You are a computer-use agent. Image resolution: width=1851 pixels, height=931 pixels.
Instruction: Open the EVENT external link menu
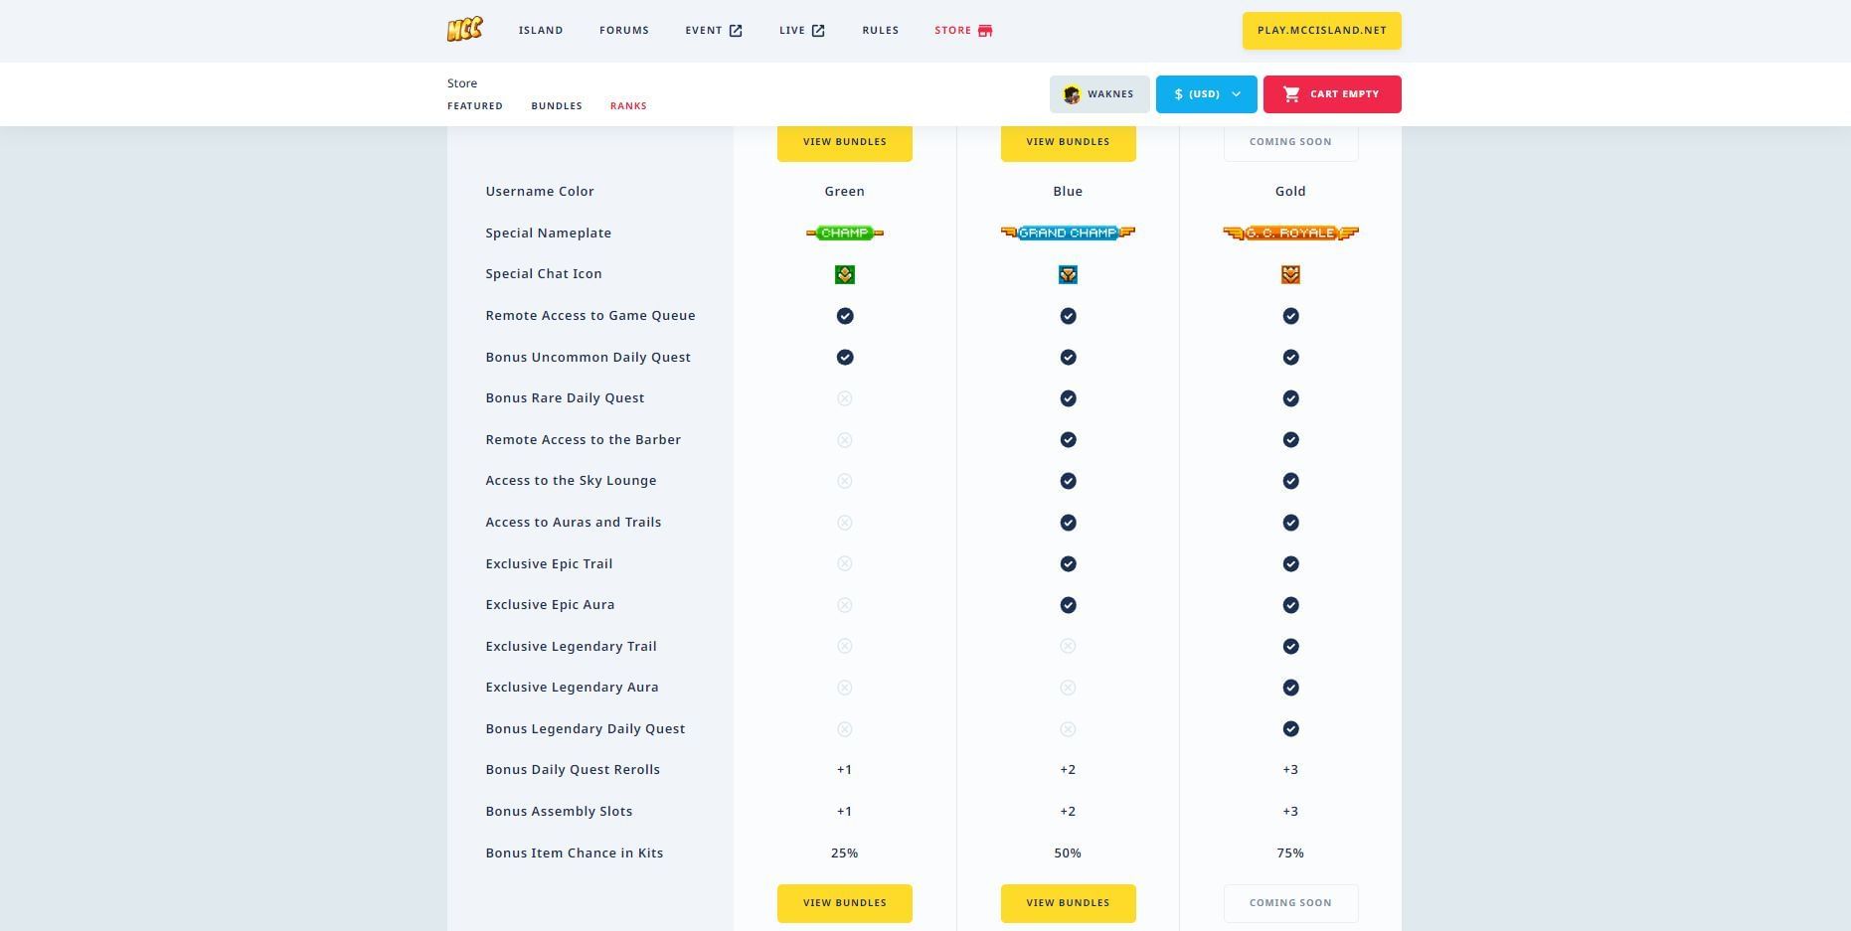click(x=713, y=31)
